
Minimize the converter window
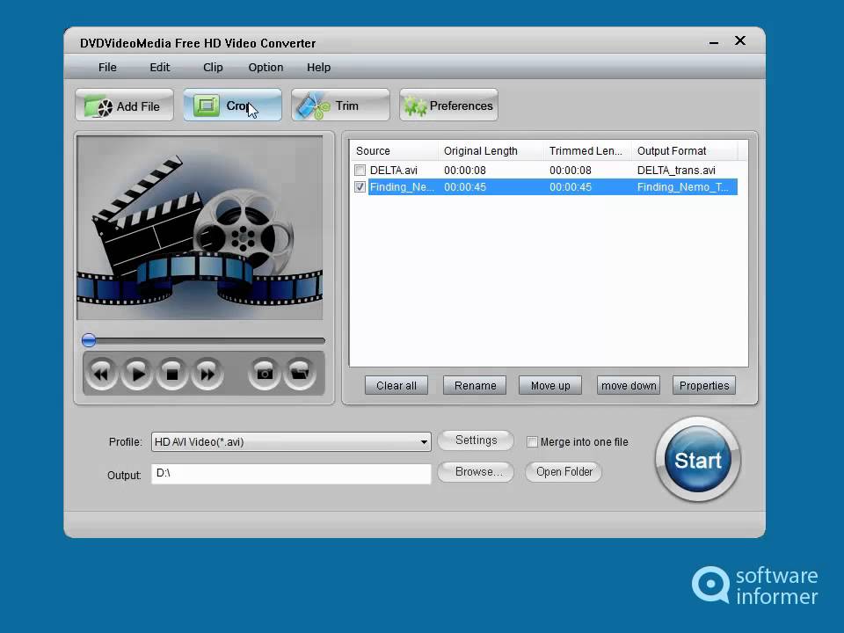coord(714,41)
